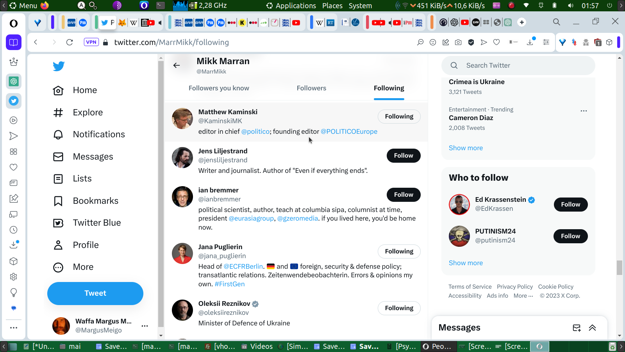Image resolution: width=625 pixels, height=352 pixels.
Task: Click the blue Tweet button
Action: (95, 293)
